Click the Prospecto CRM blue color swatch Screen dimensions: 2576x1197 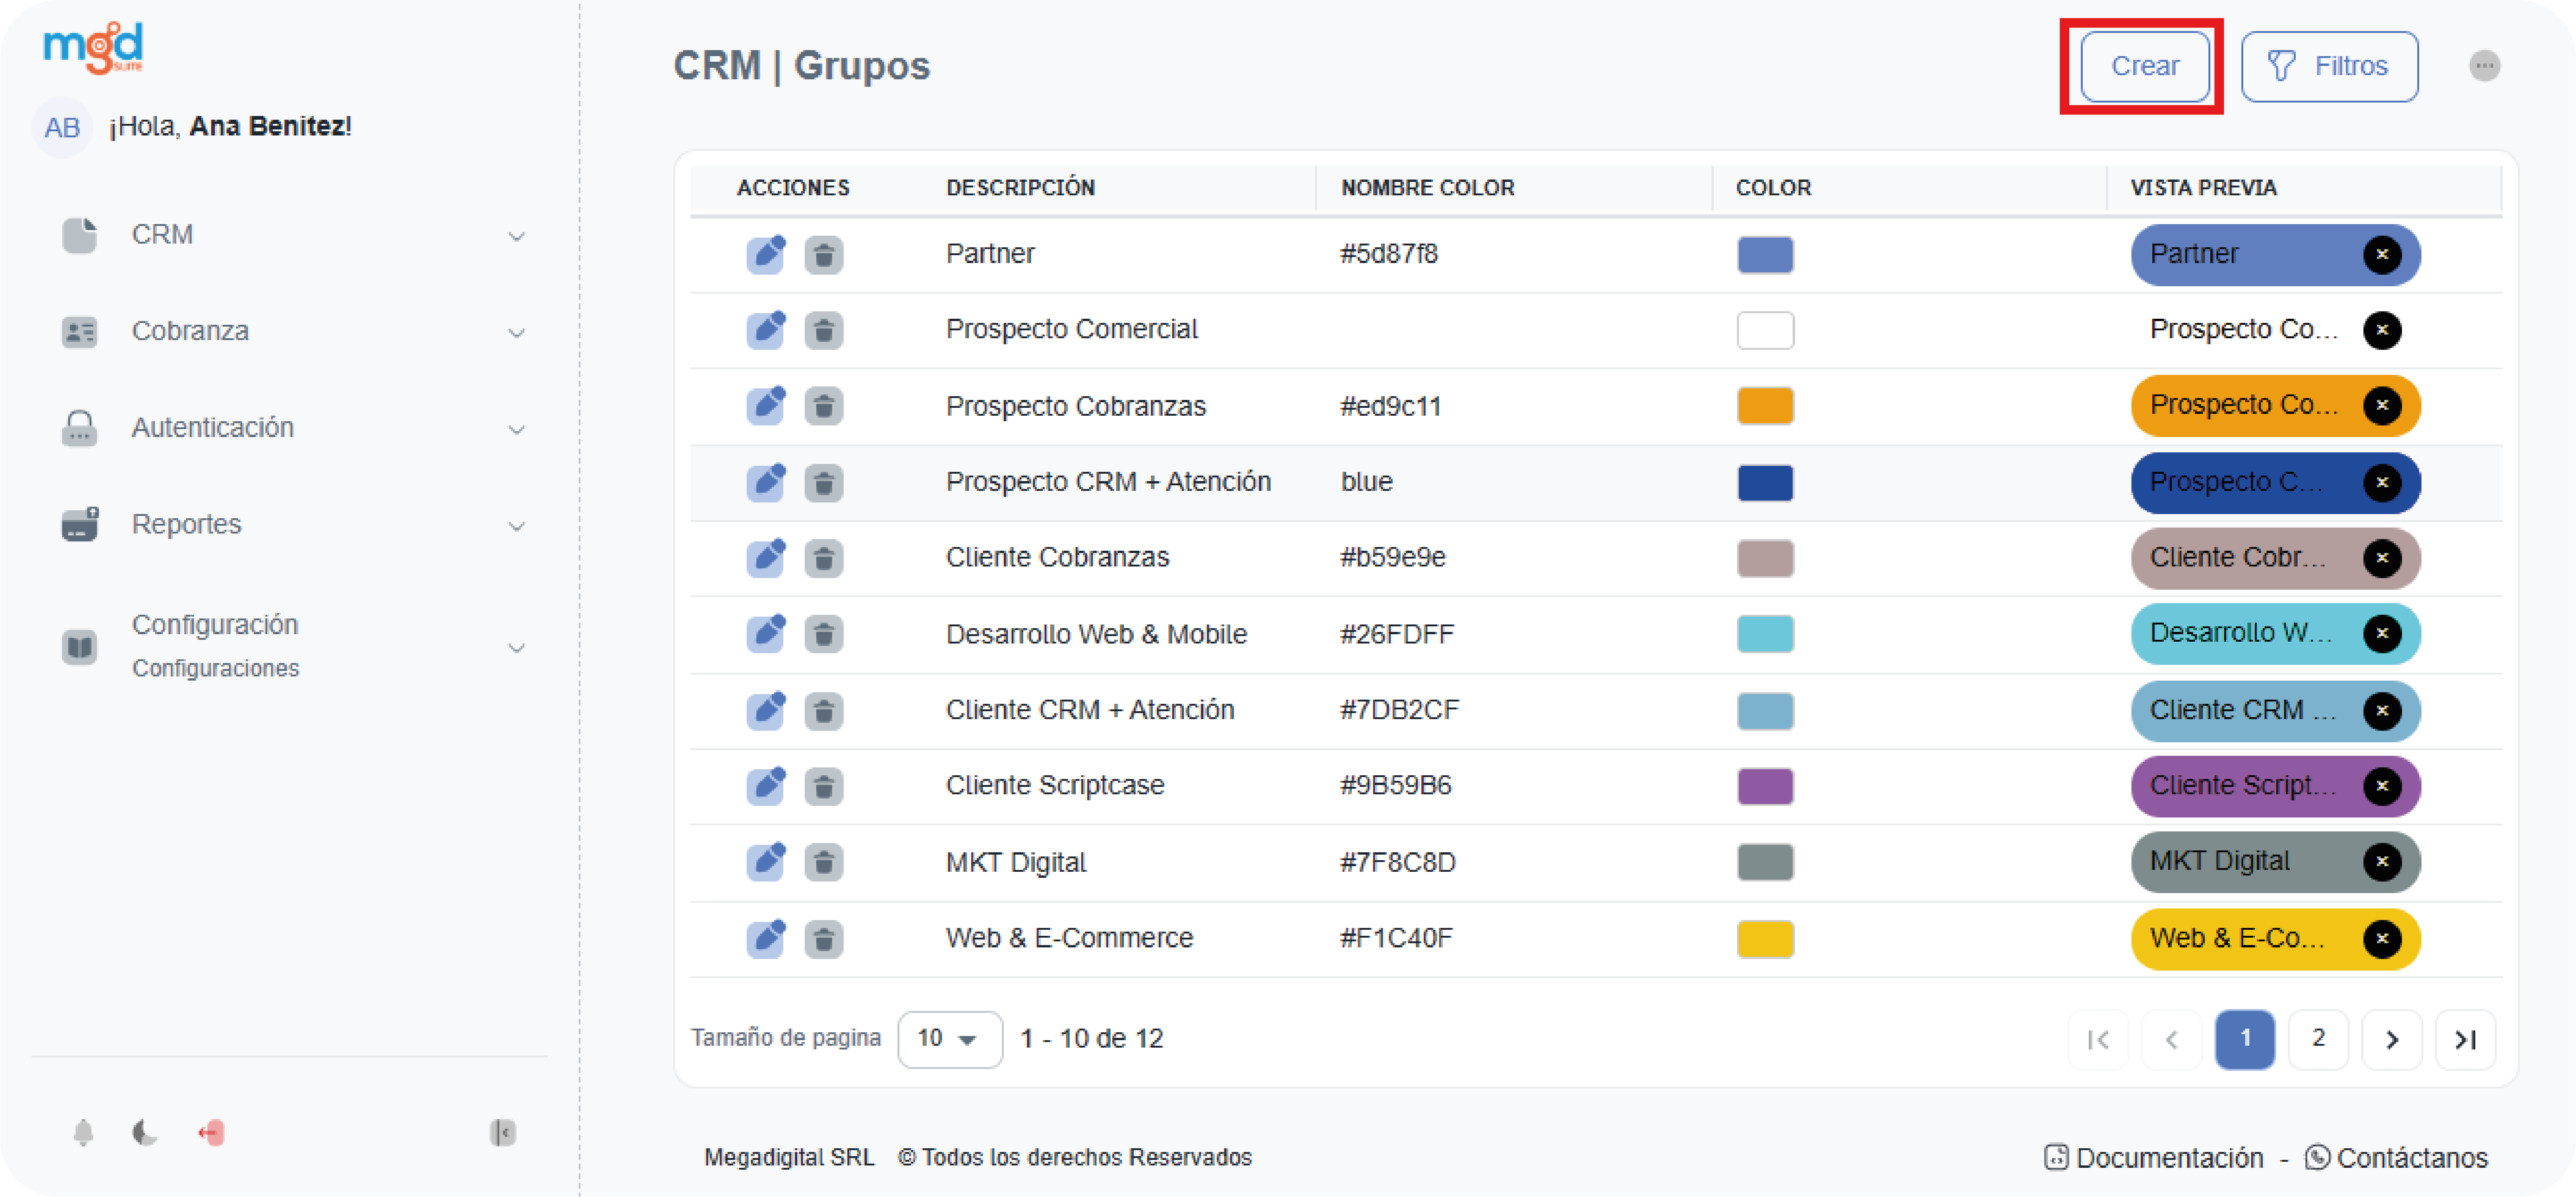click(x=1764, y=482)
